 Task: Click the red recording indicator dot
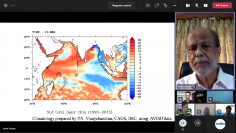[x=6, y=6]
